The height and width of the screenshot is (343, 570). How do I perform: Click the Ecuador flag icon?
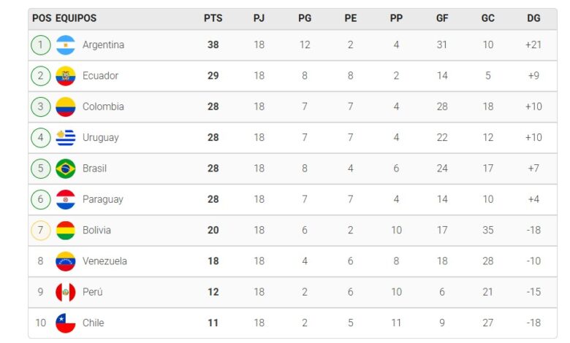pos(66,76)
